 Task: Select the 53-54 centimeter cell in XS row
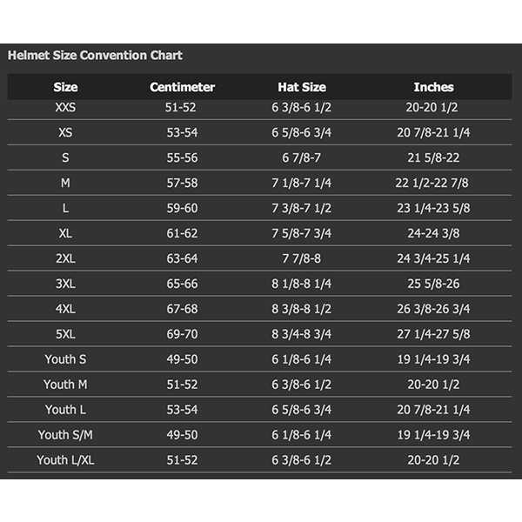182,133
